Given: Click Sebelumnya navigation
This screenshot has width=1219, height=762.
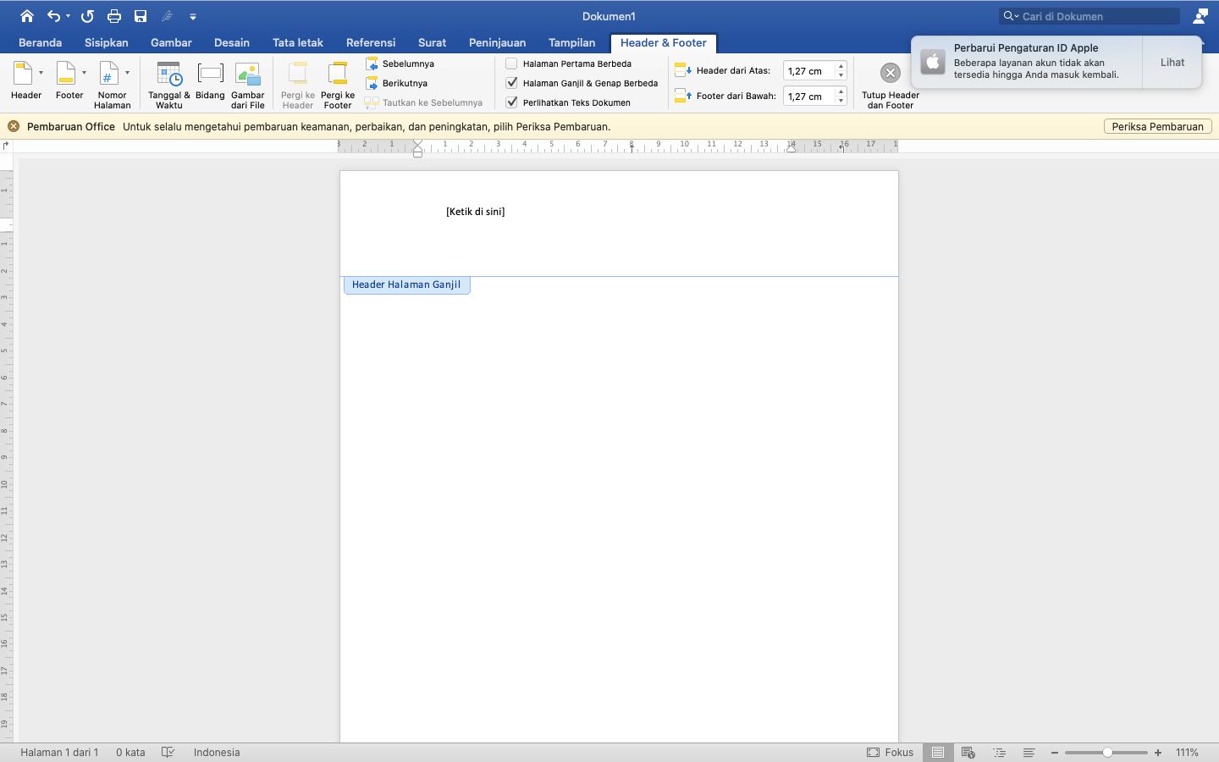Looking at the screenshot, I should coord(400,63).
